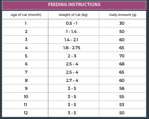The width and height of the screenshot is (149, 119).
Task: Select the age 10 cell
Action: click(25, 97)
